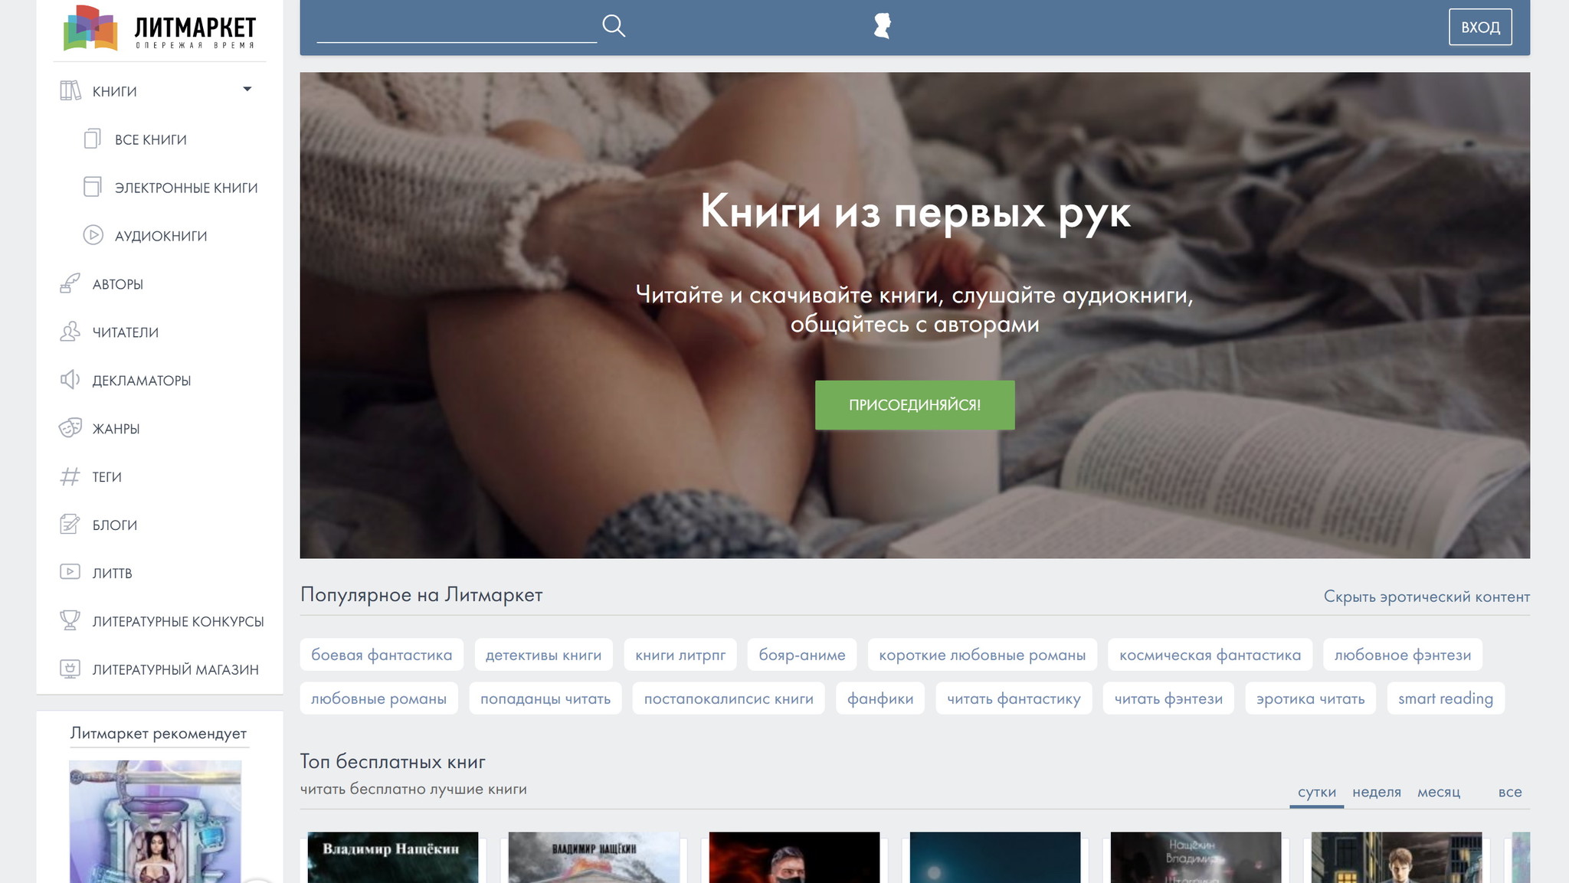
Task: Select the фанфики tag
Action: pos(880,698)
